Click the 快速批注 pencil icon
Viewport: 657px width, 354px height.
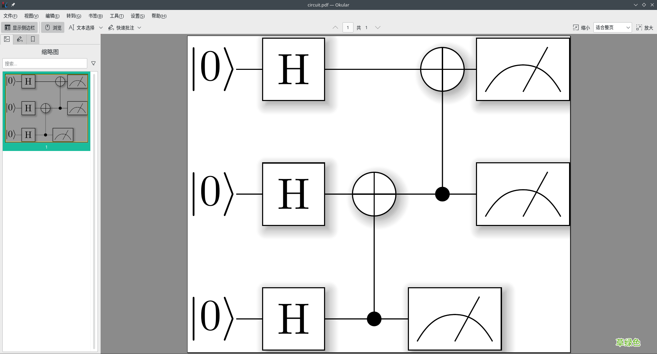click(x=111, y=28)
